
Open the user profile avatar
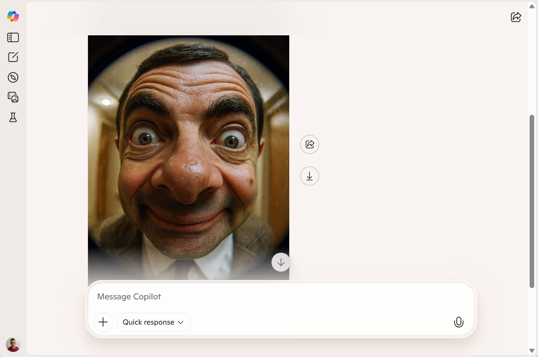point(13,344)
